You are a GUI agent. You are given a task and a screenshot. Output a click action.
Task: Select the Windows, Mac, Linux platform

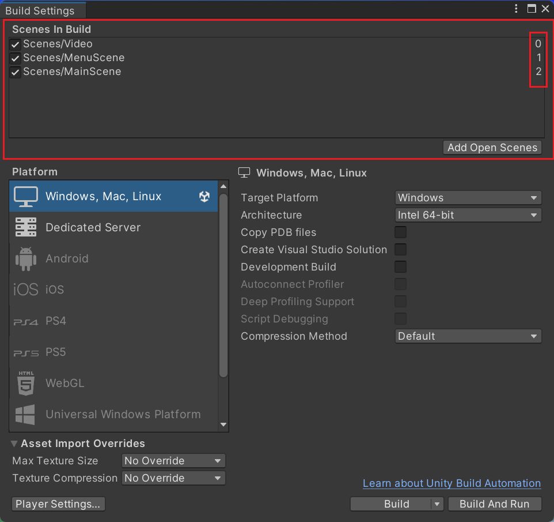pos(113,197)
